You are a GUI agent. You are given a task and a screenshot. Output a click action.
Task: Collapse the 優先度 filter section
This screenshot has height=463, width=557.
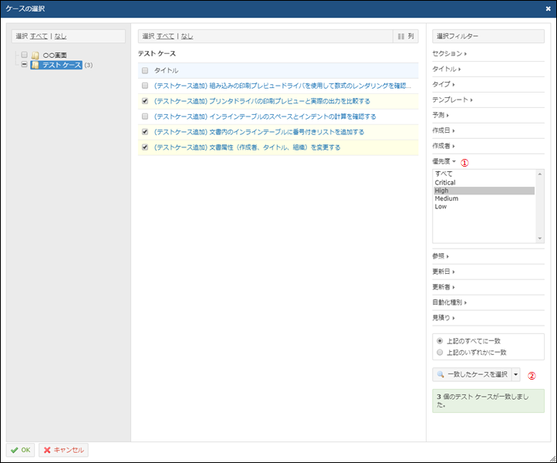(444, 162)
